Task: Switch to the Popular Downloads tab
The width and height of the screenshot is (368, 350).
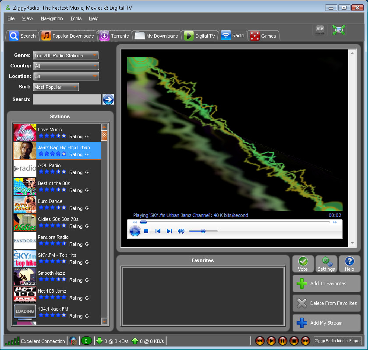Action: (68, 36)
